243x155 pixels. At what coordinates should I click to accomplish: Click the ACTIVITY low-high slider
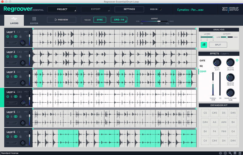pyautogui.click(x=227, y=37)
